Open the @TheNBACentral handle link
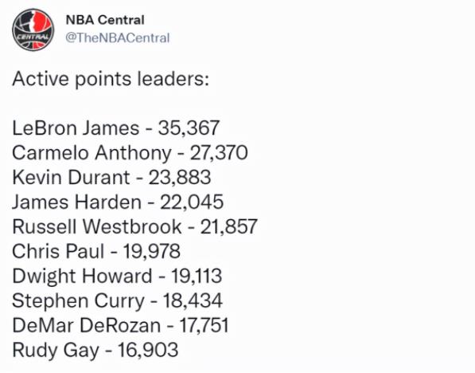The image size is (475, 373). (x=118, y=38)
